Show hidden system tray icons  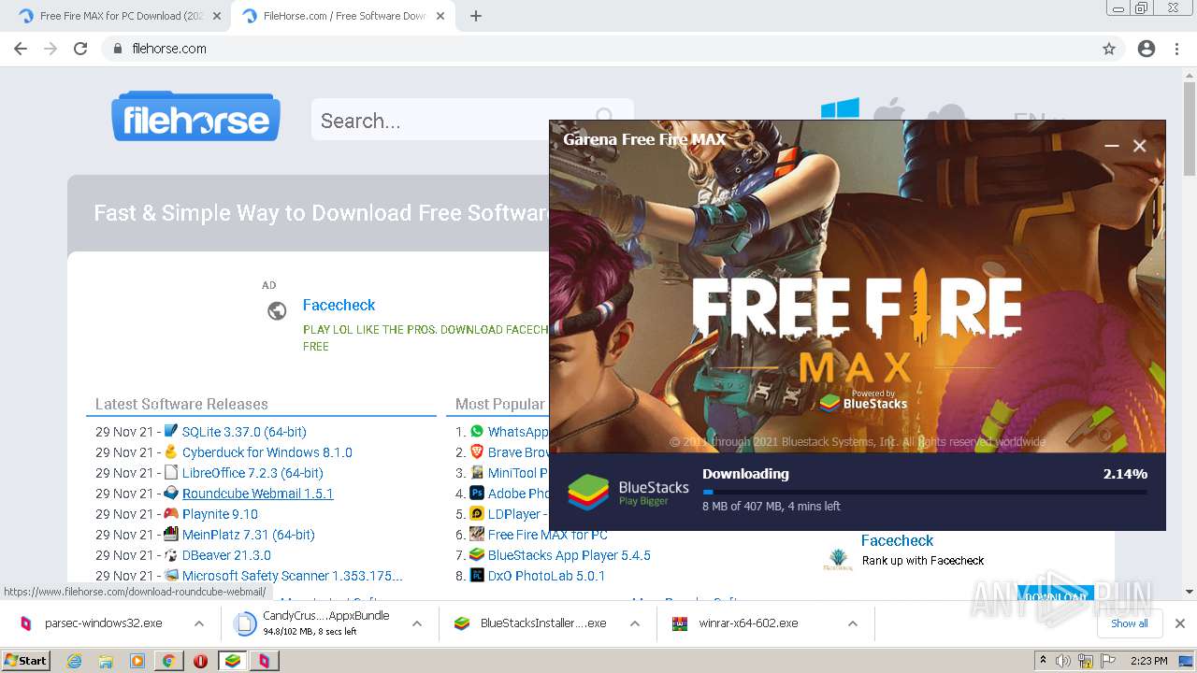tap(1042, 661)
